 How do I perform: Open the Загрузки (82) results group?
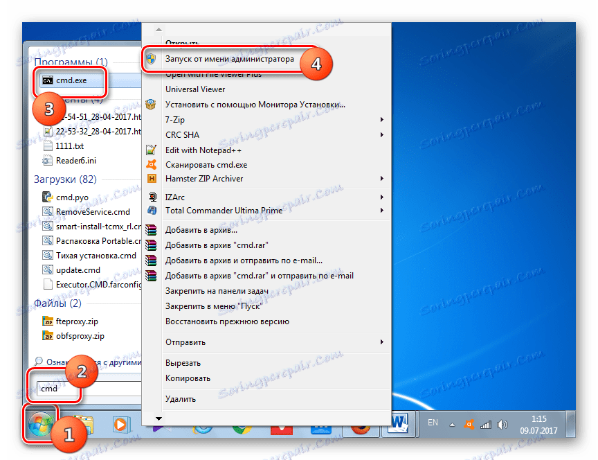[65, 179]
